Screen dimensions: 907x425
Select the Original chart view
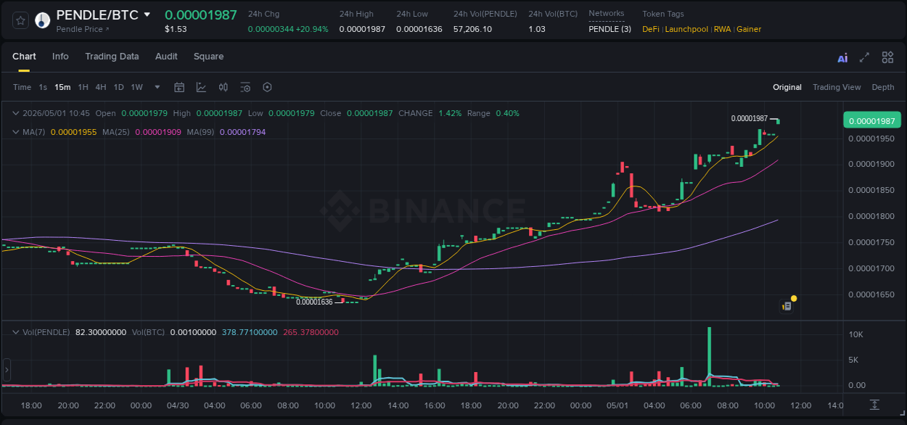[x=787, y=87]
